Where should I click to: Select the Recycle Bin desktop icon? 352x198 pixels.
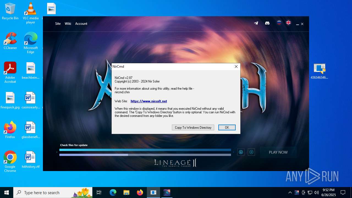pos(10,12)
